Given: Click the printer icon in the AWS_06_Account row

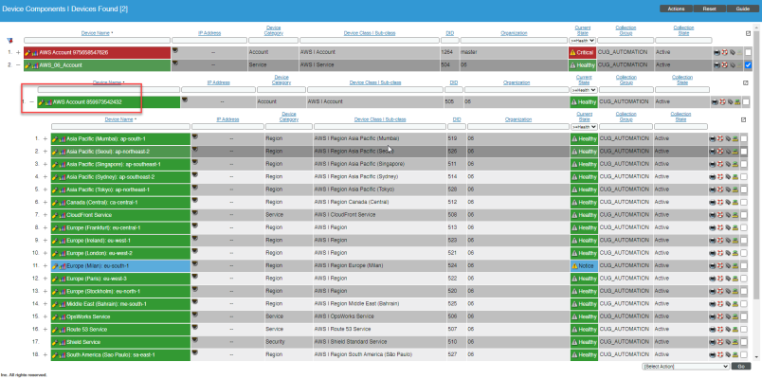Looking at the screenshot, I should (x=716, y=65).
